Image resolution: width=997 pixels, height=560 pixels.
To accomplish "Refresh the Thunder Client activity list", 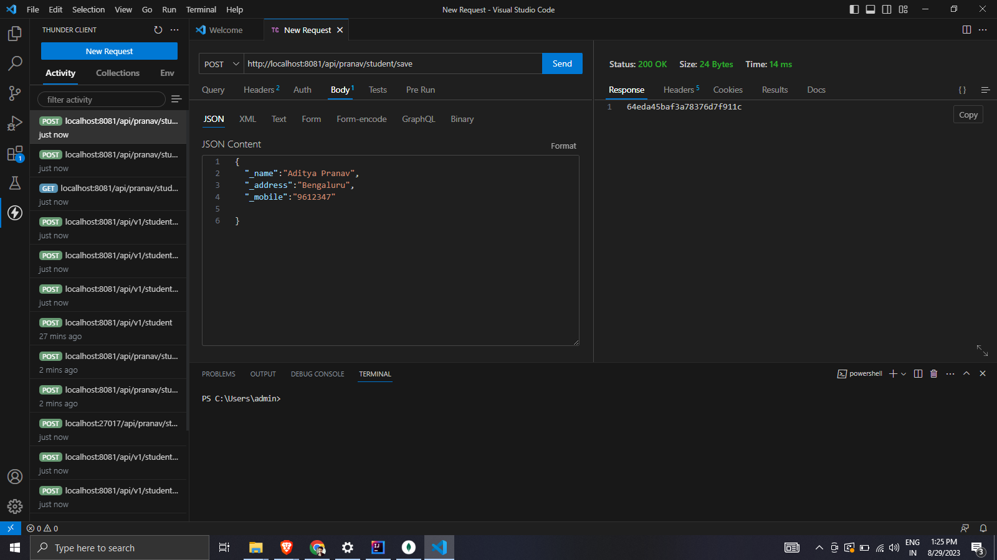I will [x=157, y=29].
